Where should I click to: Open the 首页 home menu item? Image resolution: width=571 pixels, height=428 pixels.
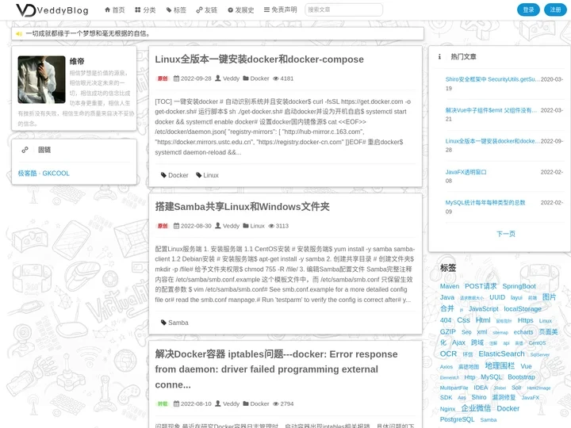(x=115, y=10)
